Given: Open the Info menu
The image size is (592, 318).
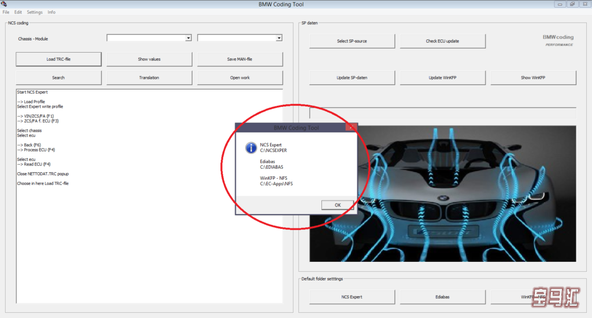Looking at the screenshot, I should (51, 12).
